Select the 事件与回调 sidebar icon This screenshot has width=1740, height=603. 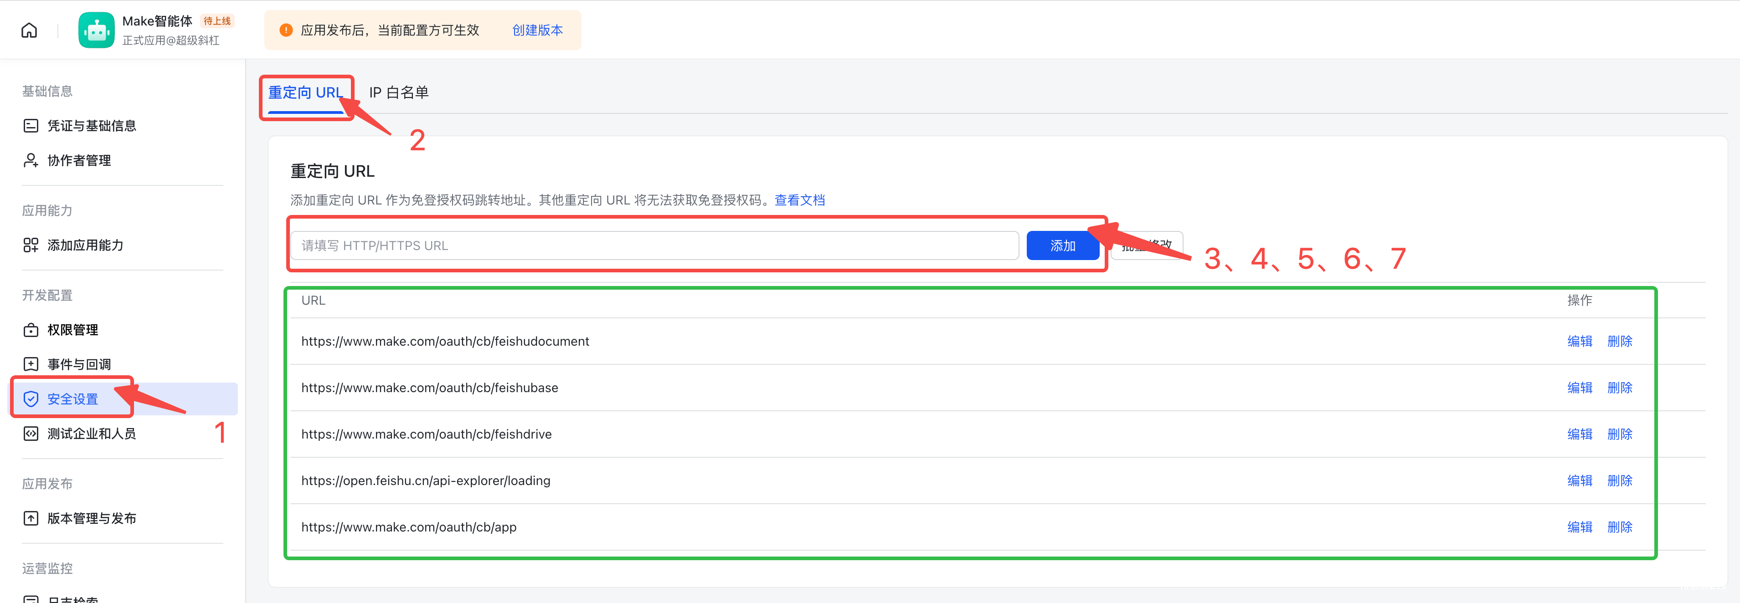point(31,363)
